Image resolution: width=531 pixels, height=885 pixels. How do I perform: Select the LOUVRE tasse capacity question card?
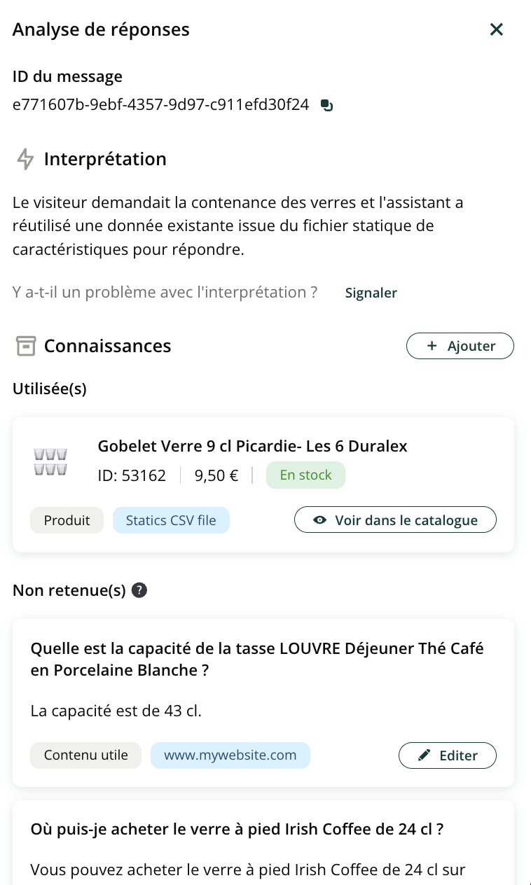point(263,702)
